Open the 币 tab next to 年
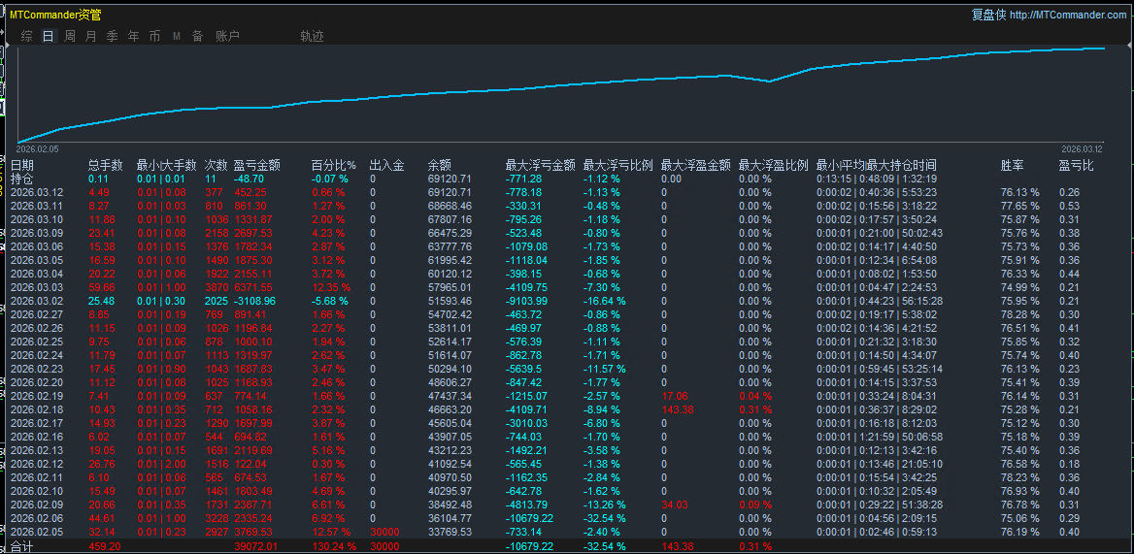Image resolution: width=1134 pixels, height=554 pixels. (154, 36)
